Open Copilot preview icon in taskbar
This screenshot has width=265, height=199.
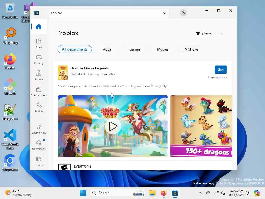257,193
